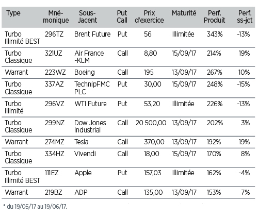Screen dimensions: 258x218
Task: Select the Vivendi row
Action: (x=128, y=158)
